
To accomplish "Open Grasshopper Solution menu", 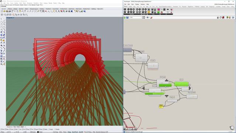I will (x=143, y=4).
